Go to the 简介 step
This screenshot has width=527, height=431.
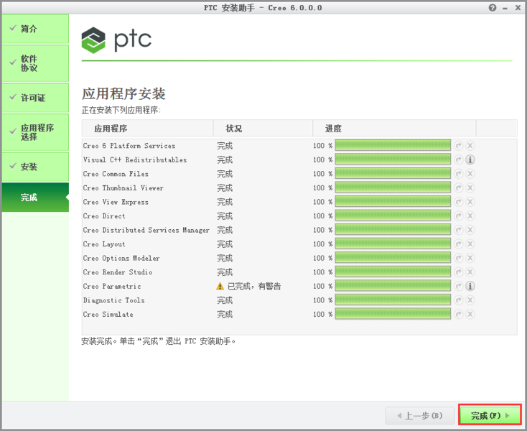pos(35,29)
